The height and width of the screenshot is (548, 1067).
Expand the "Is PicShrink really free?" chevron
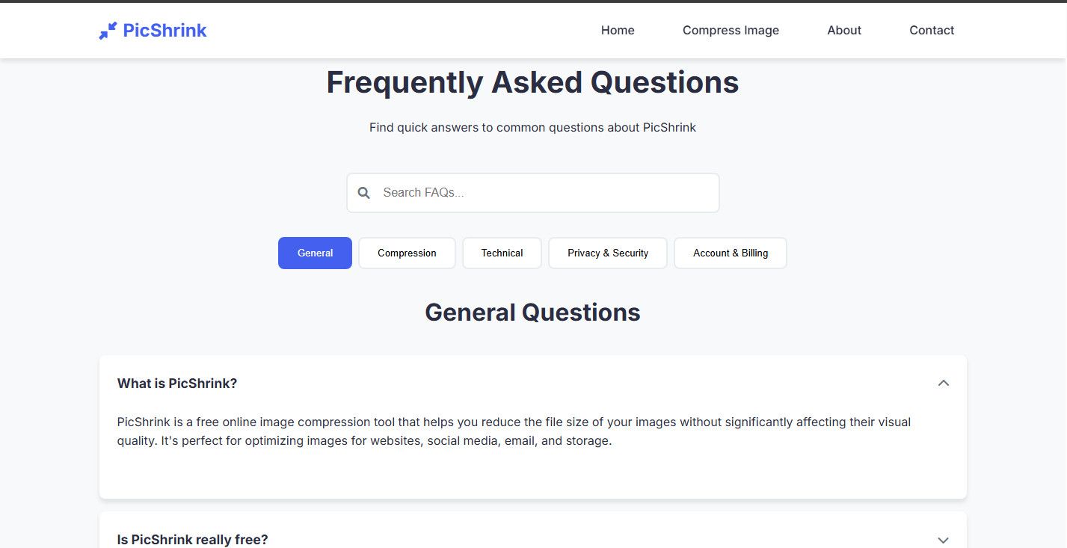click(943, 540)
